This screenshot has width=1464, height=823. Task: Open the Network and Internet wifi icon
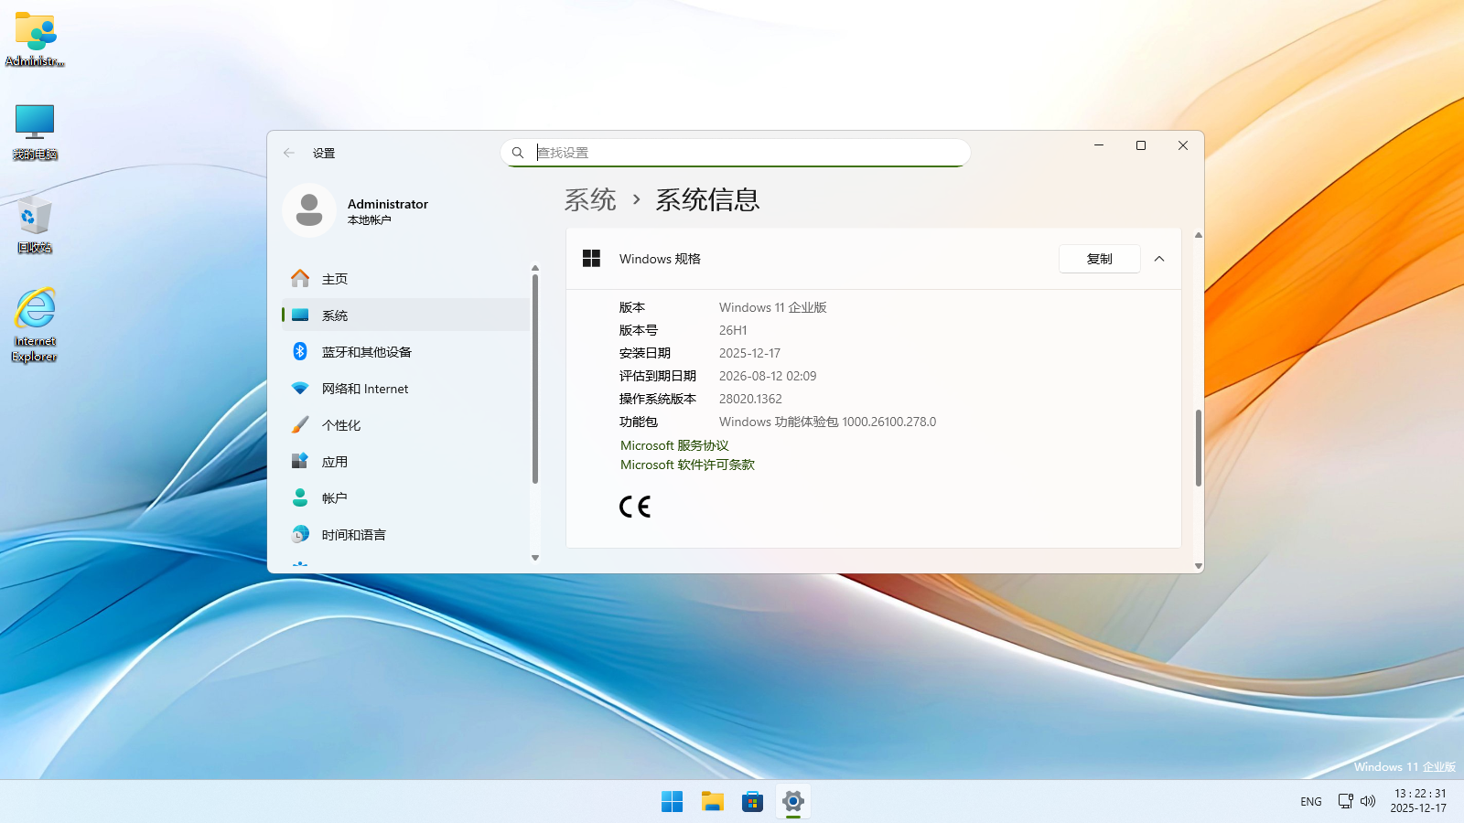[x=300, y=389]
